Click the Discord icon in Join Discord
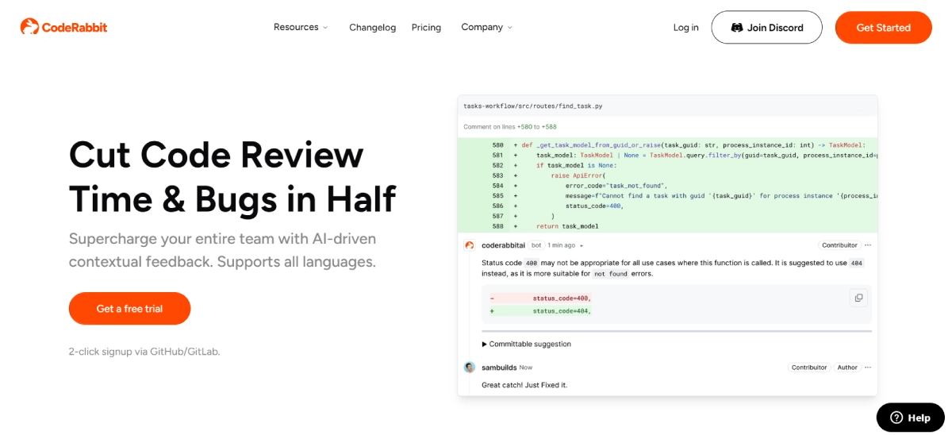 [x=736, y=28]
